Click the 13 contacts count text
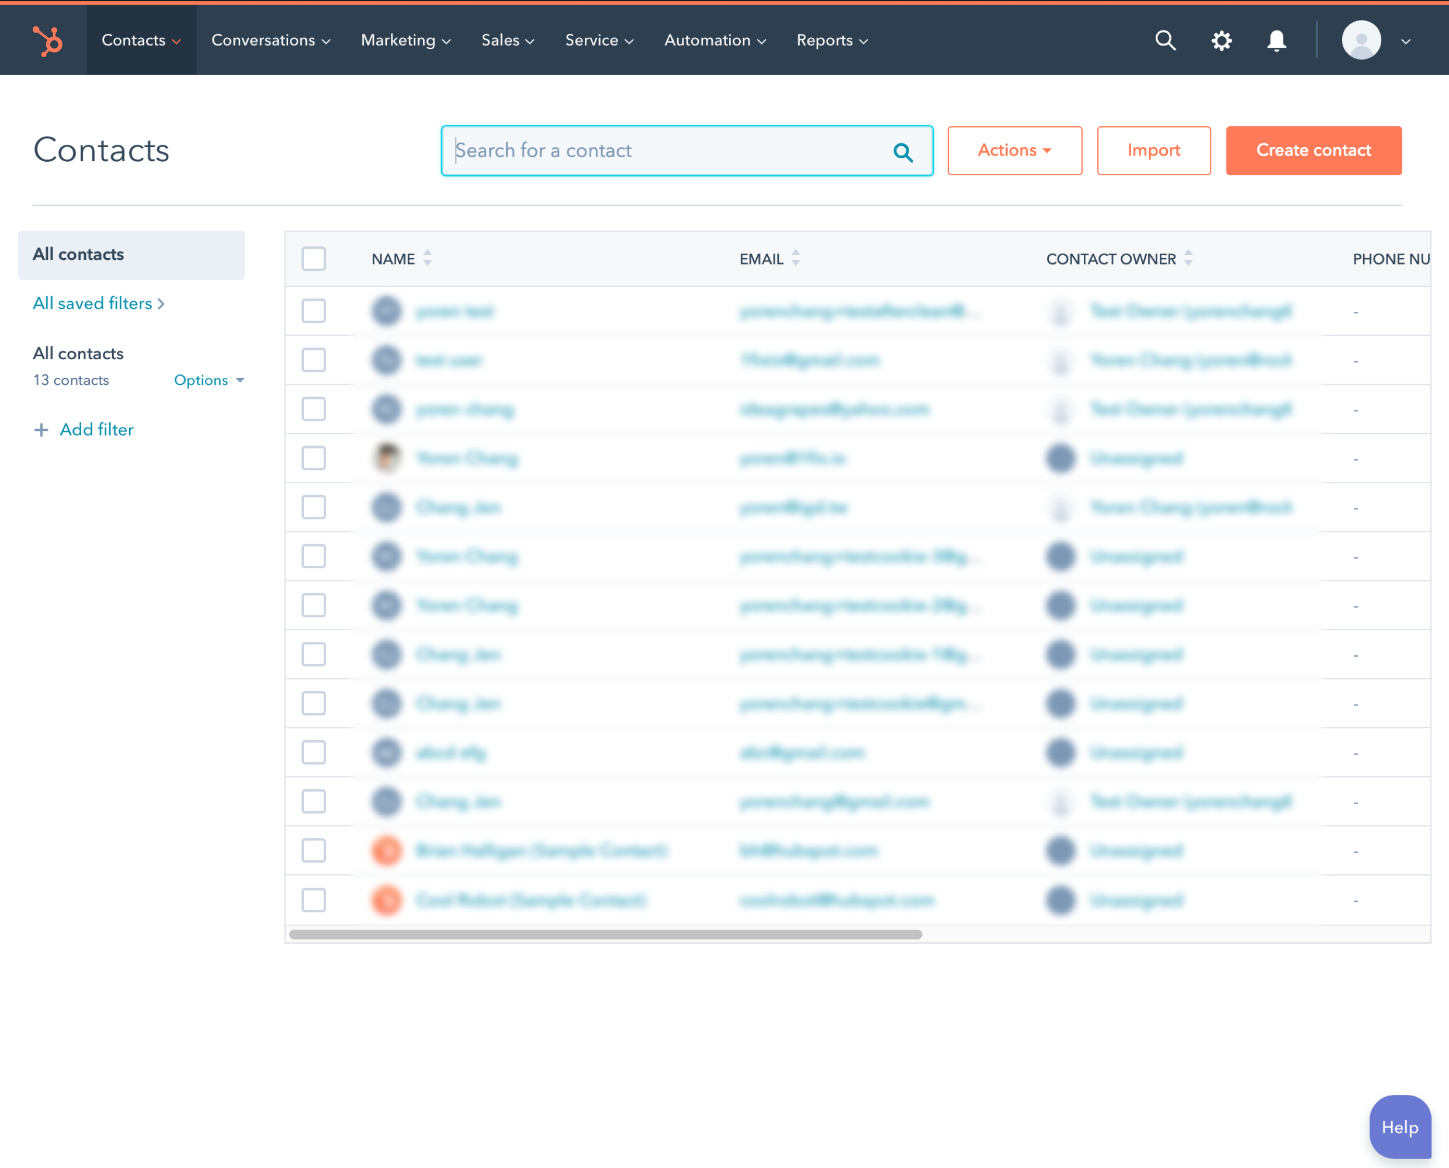The height and width of the screenshot is (1168, 1449). click(x=71, y=380)
